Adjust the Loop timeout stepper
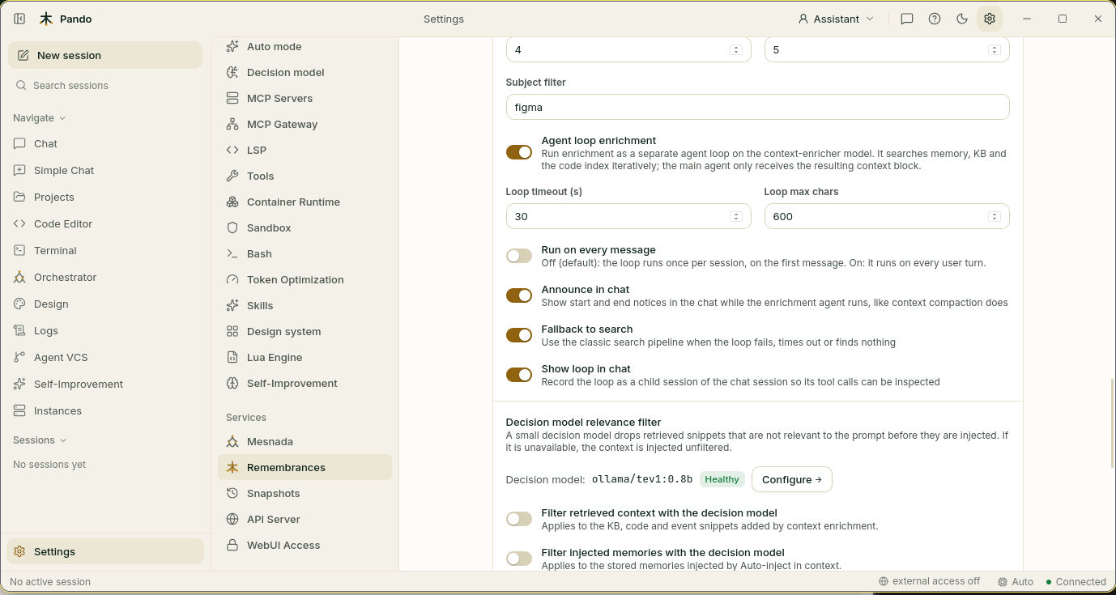Screen dimensions: 1116x595 [736, 216]
